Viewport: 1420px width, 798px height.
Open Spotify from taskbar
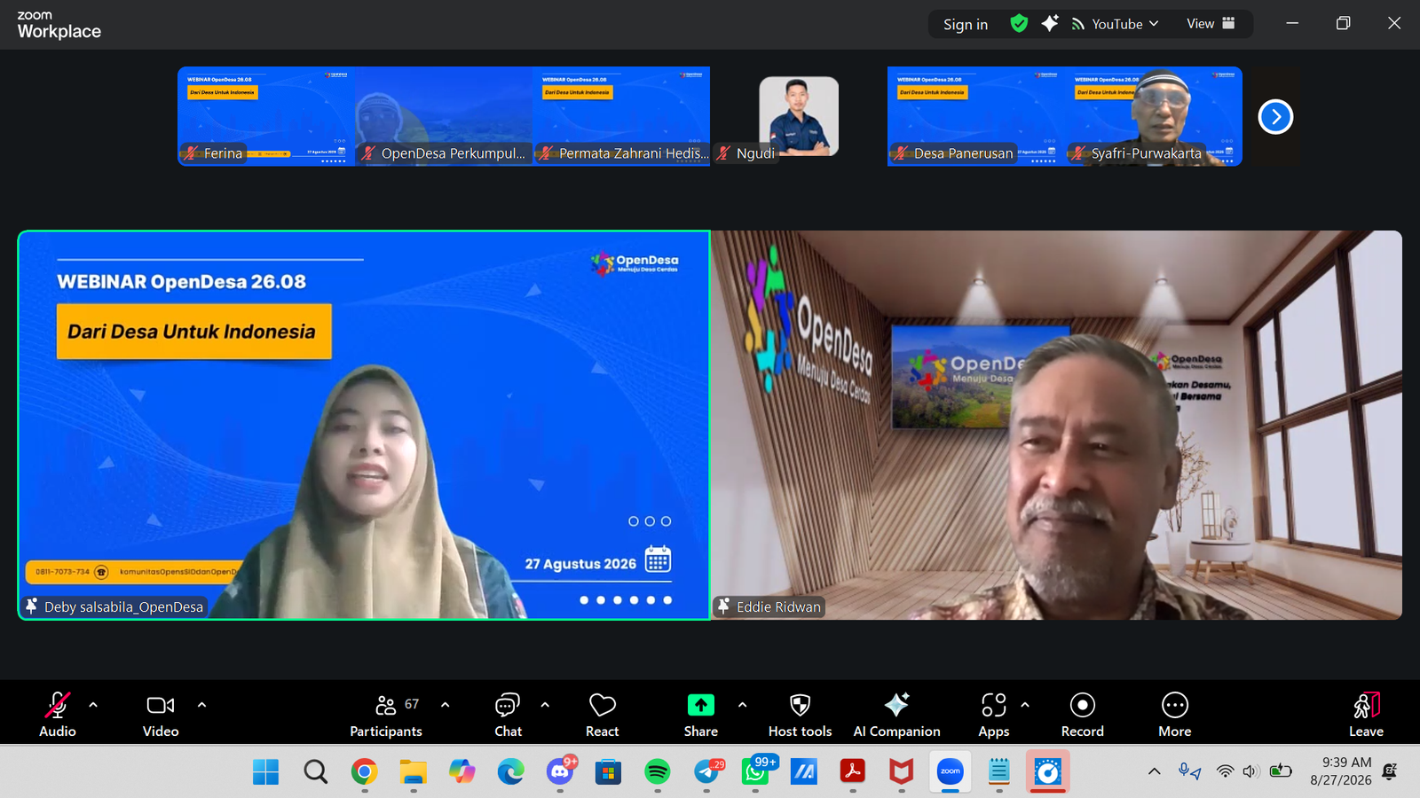(657, 772)
